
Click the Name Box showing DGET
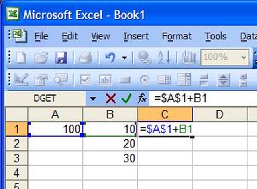45,99
